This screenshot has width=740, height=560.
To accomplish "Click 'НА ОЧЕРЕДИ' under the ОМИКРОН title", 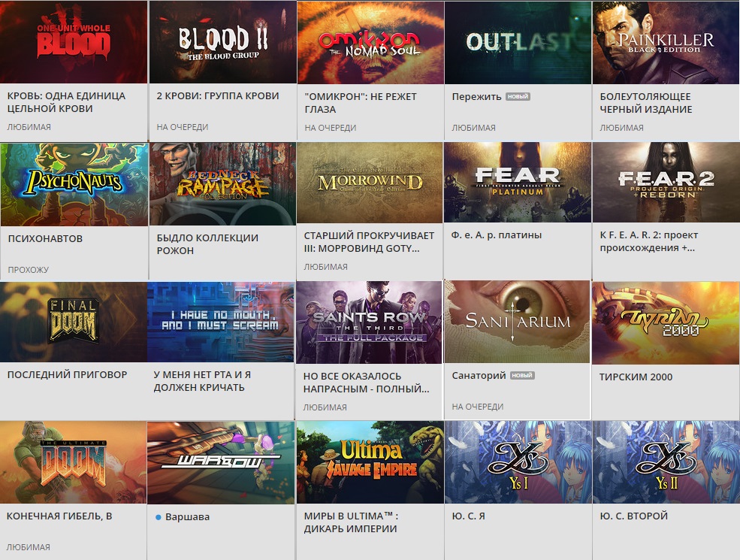I will (x=331, y=128).
